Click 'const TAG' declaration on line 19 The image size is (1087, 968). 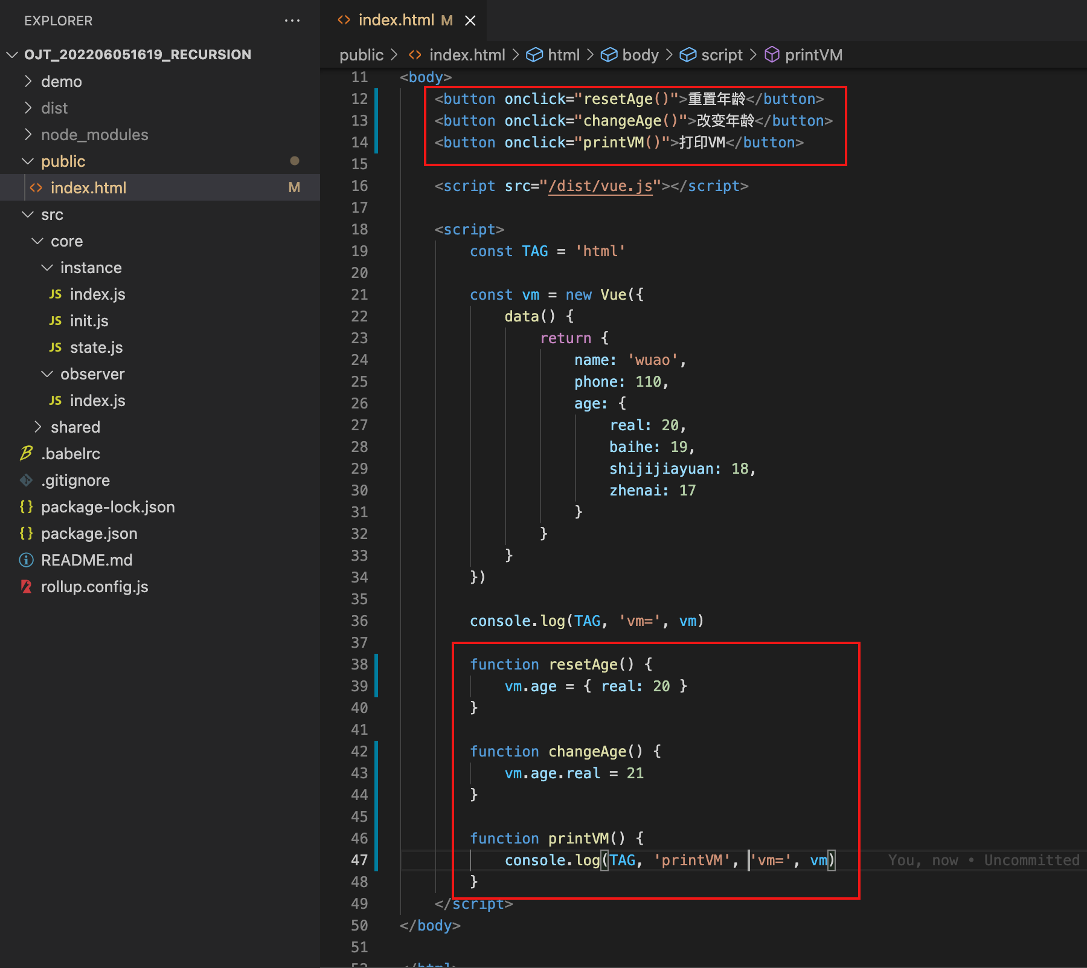509,251
